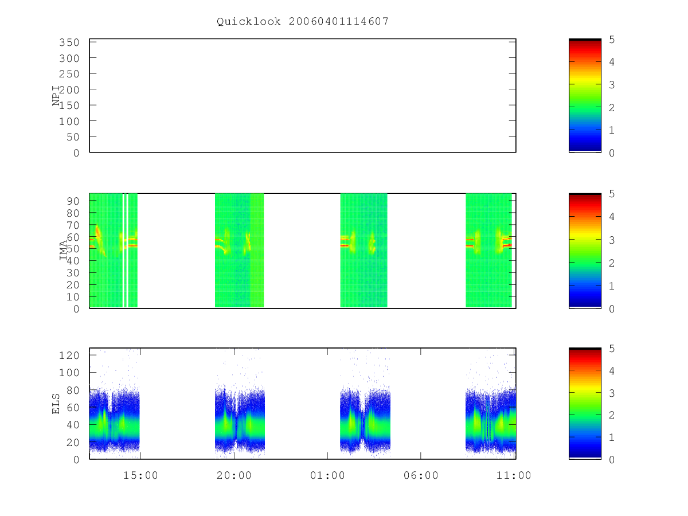
Task: Click the 100 tick on ELS axis
Action: (x=69, y=373)
